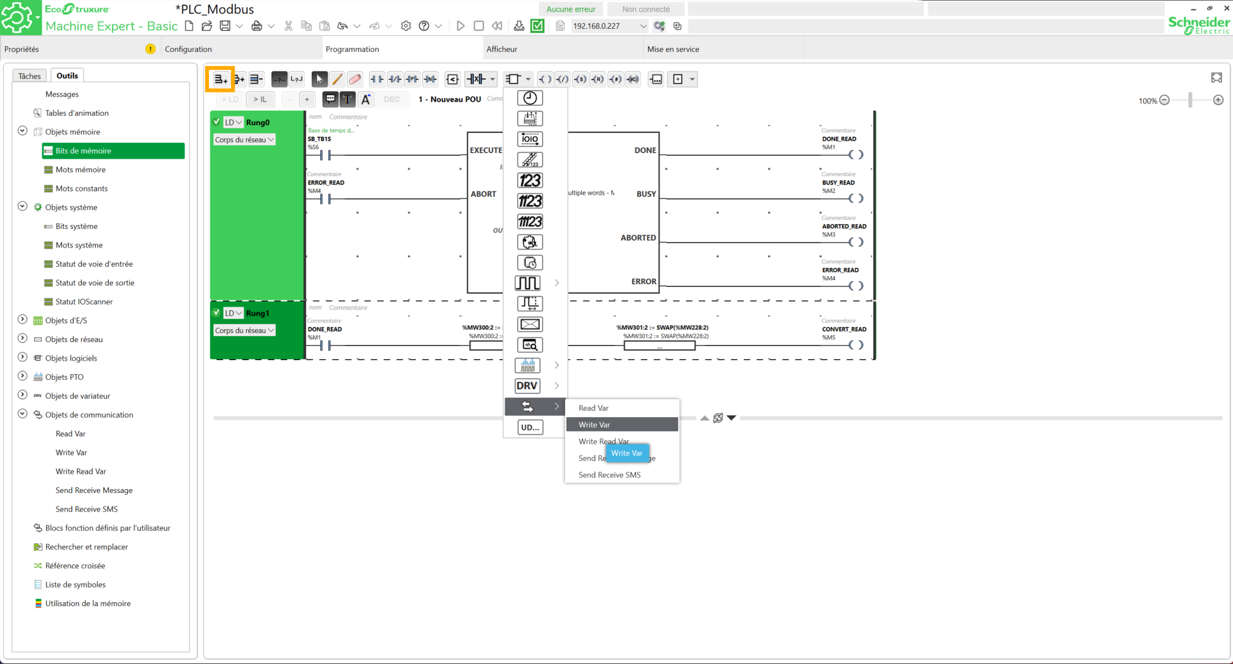This screenshot has width=1233, height=664.
Task: Select the draw line pencil tool
Action: (337, 79)
